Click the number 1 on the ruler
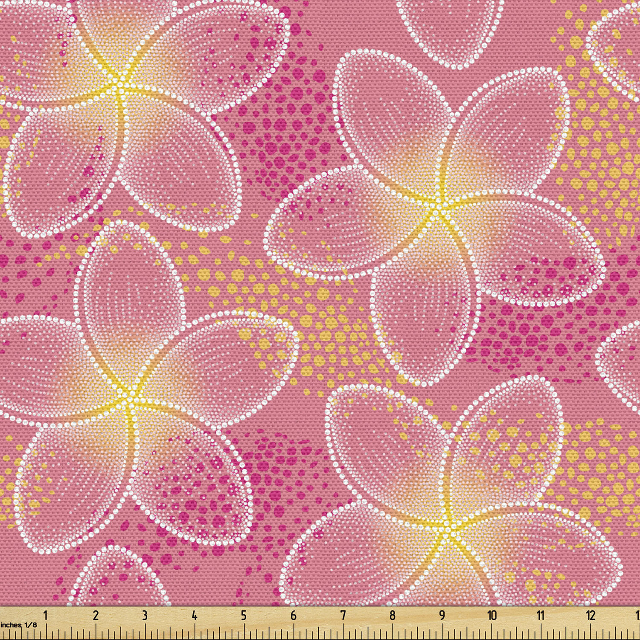The width and height of the screenshot is (640, 640). click(46, 615)
